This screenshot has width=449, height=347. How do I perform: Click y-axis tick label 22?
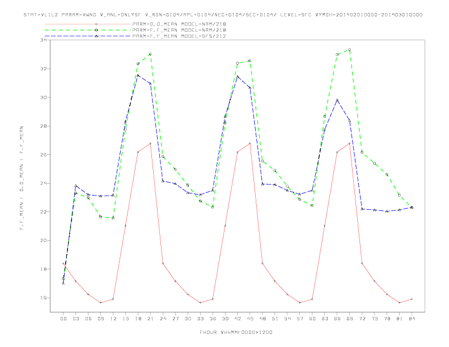pyautogui.click(x=44, y=212)
